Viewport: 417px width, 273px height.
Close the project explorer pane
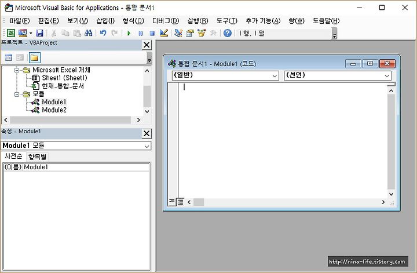pos(147,45)
